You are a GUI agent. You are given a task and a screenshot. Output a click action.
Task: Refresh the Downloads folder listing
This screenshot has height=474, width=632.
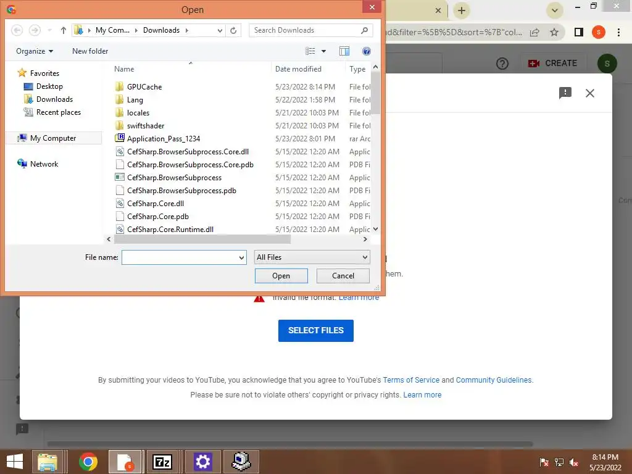(233, 30)
